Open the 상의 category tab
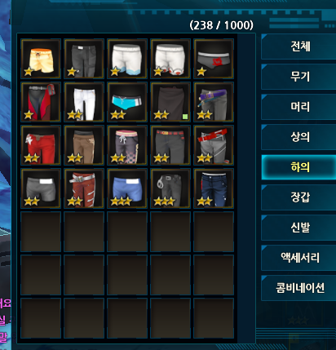The width and height of the screenshot is (336, 350). 298,137
